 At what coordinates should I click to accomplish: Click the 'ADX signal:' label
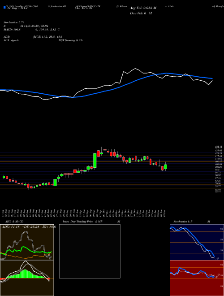point(11,40)
